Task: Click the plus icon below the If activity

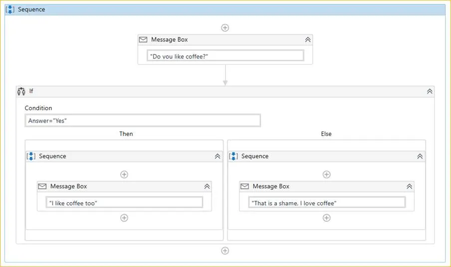Action: [225, 251]
